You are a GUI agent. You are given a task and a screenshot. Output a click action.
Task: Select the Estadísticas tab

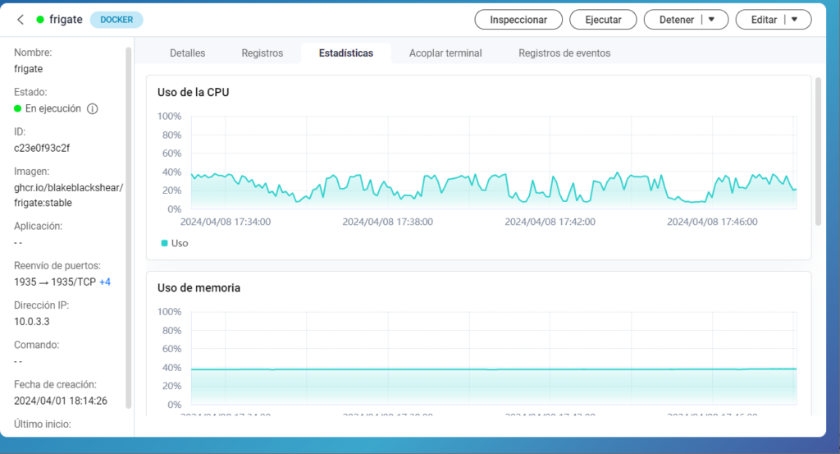click(345, 53)
